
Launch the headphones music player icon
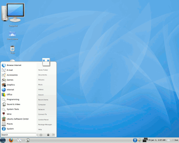coord(28,140)
